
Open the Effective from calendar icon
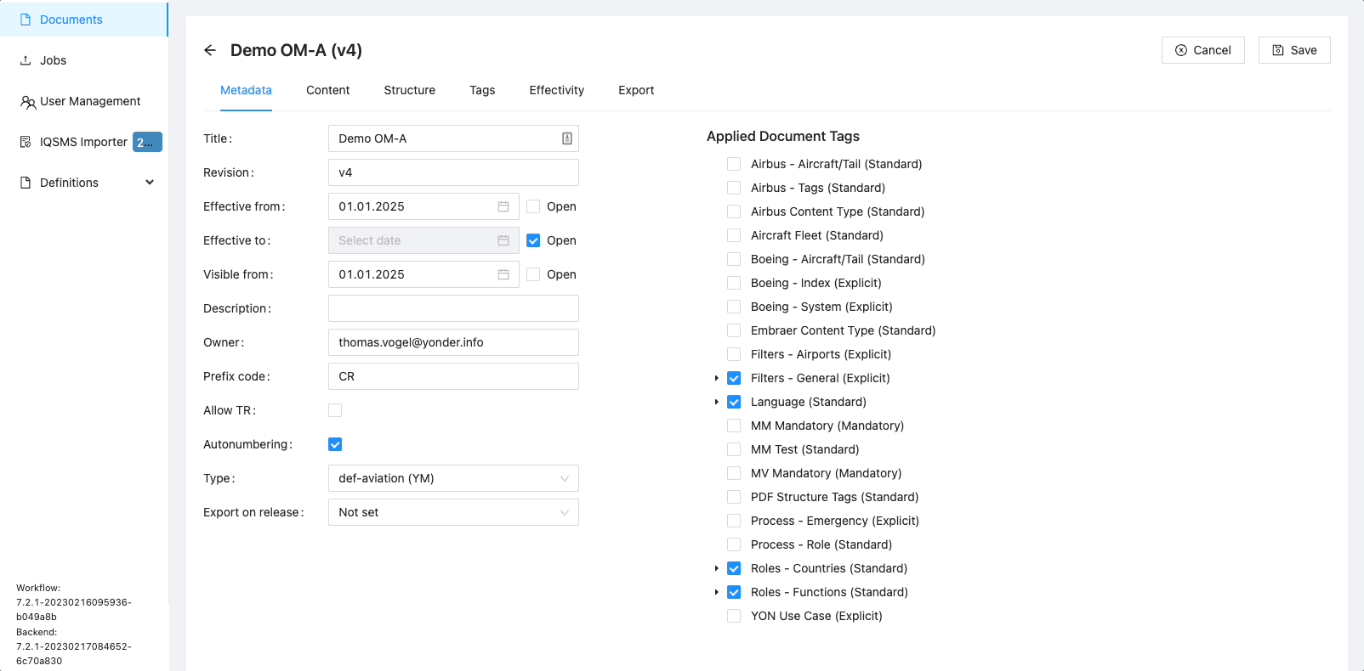click(x=503, y=206)
